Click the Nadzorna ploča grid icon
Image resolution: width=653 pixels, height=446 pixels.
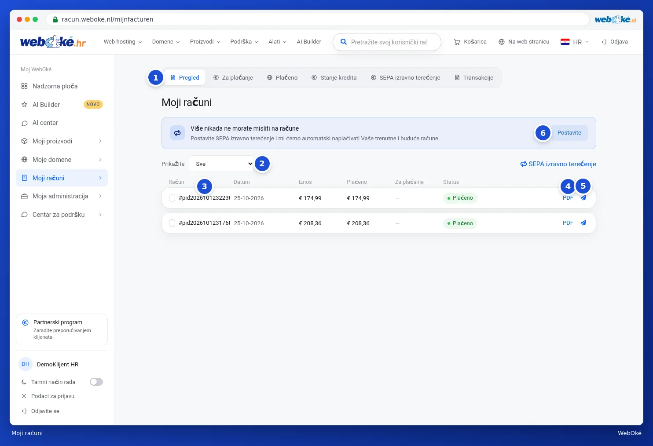point(25,86)
